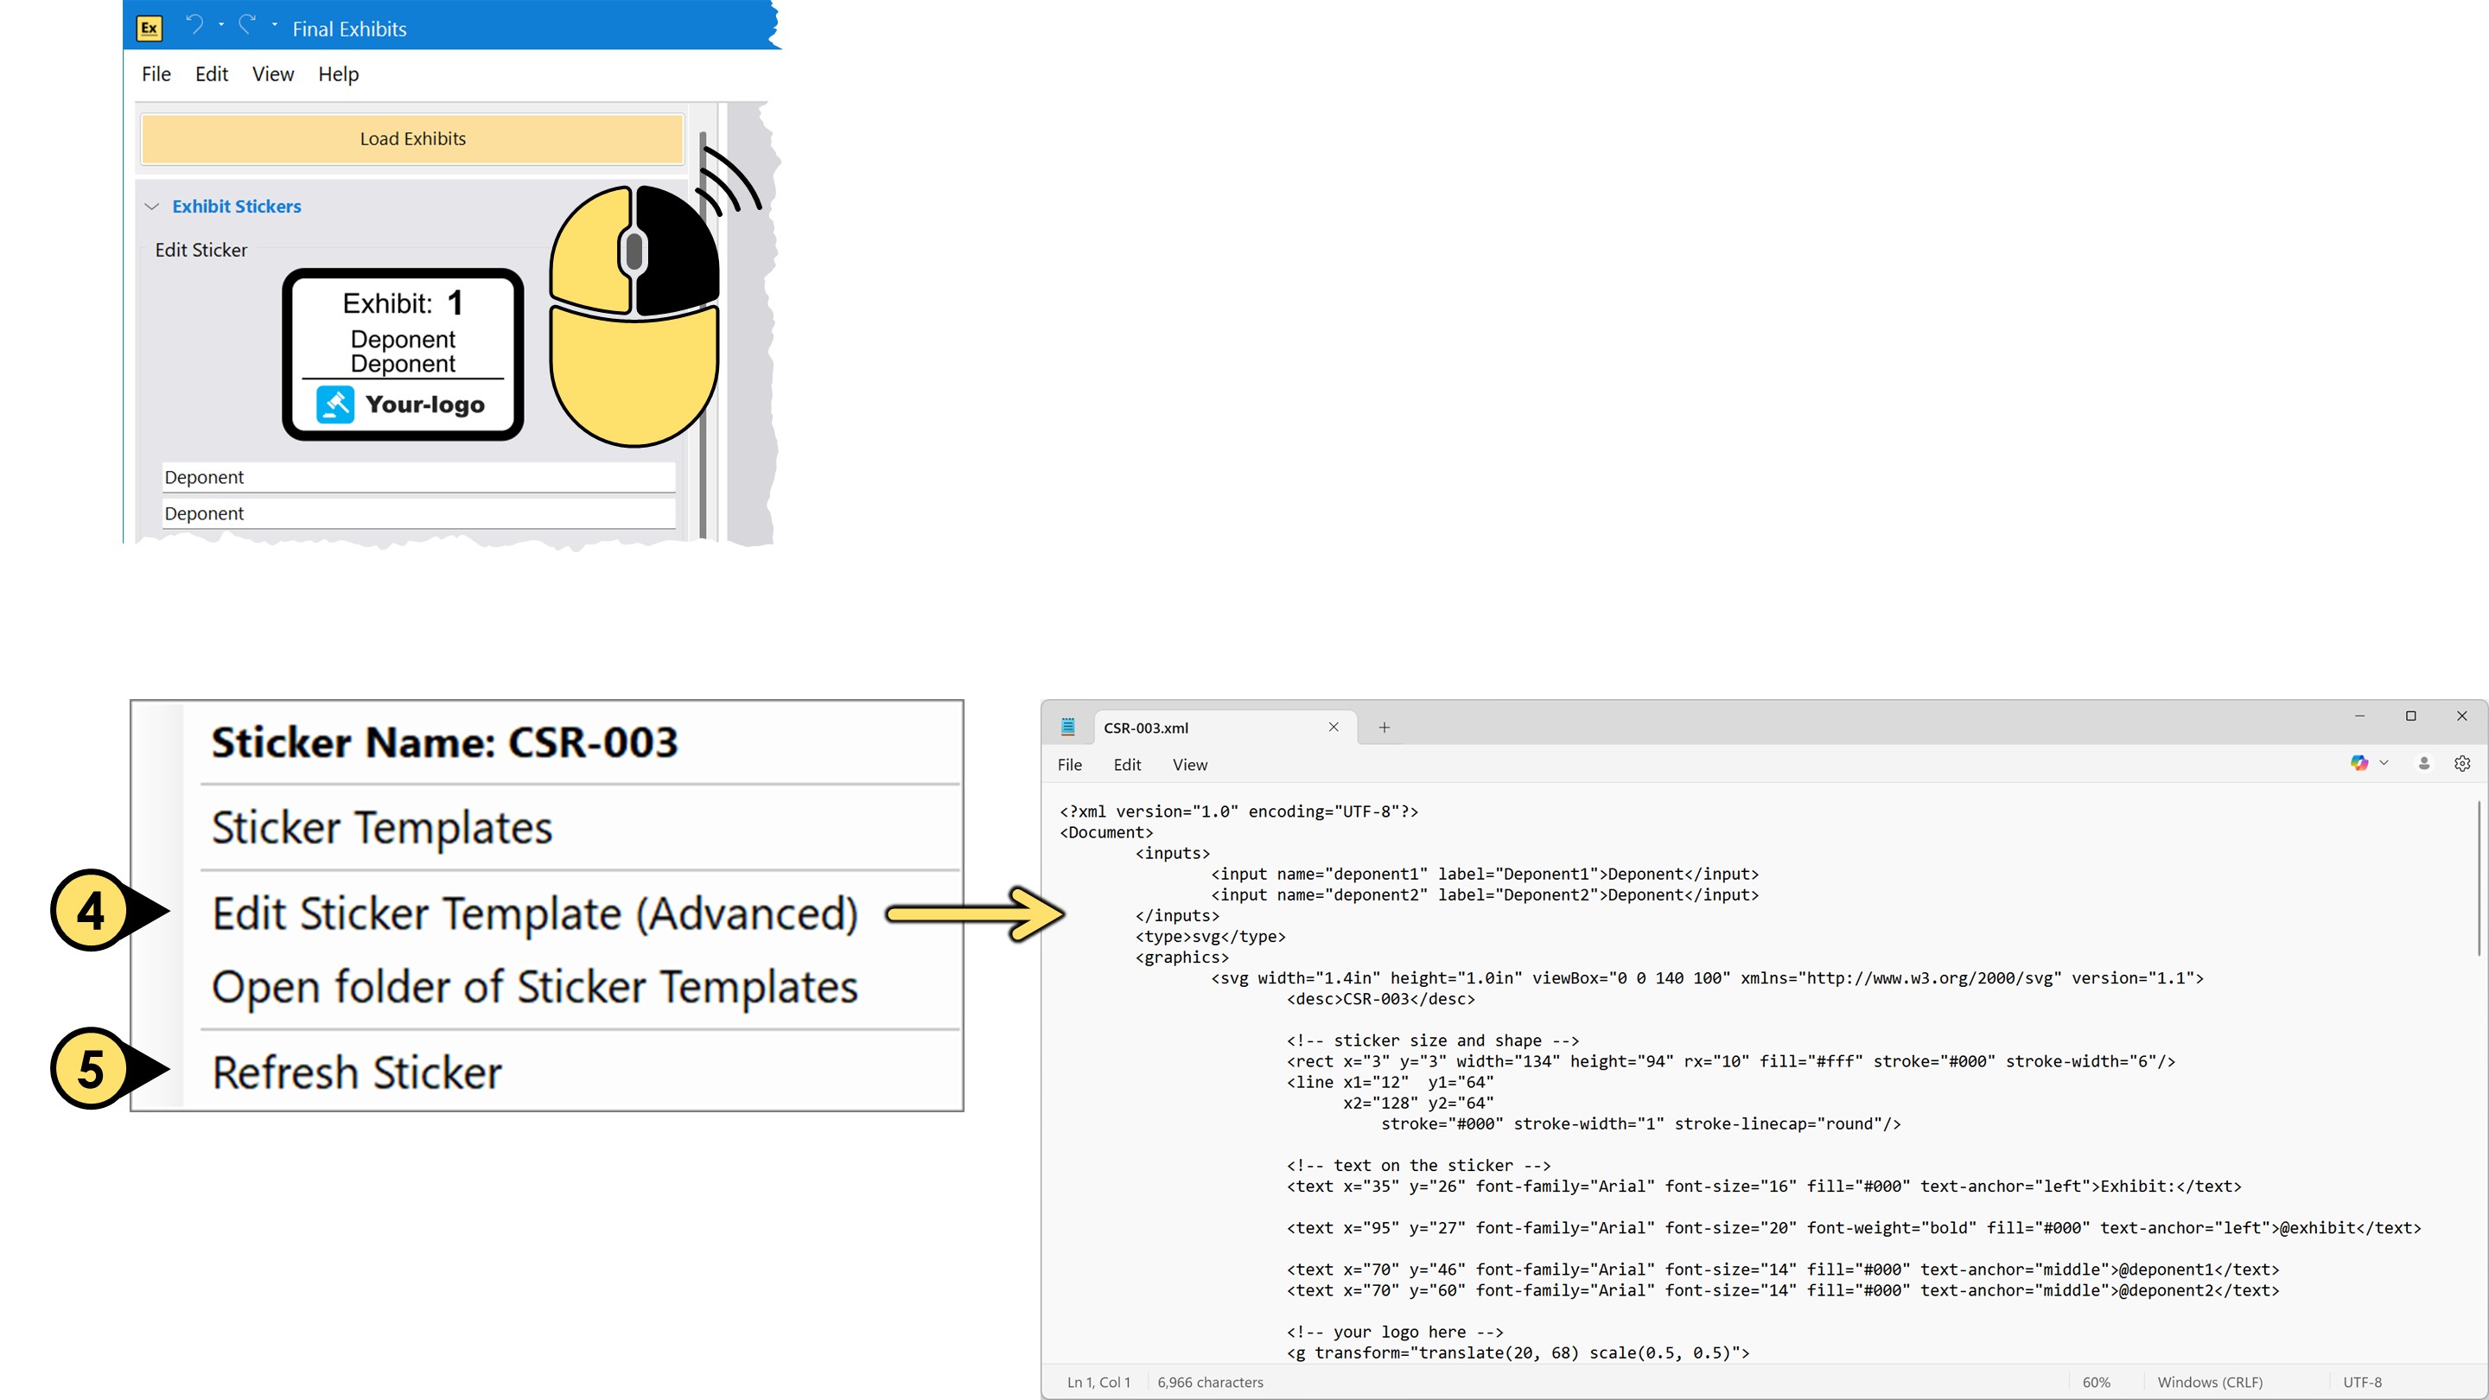2489x1400 pixels.
Task: Collapse the Exhibit Stickers section
Action: coord(152,207)
